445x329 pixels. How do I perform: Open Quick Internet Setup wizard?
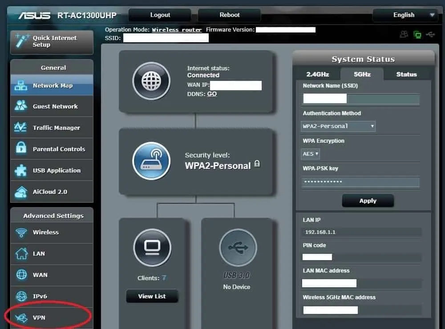pyautogui.click(x=52, y=42)
